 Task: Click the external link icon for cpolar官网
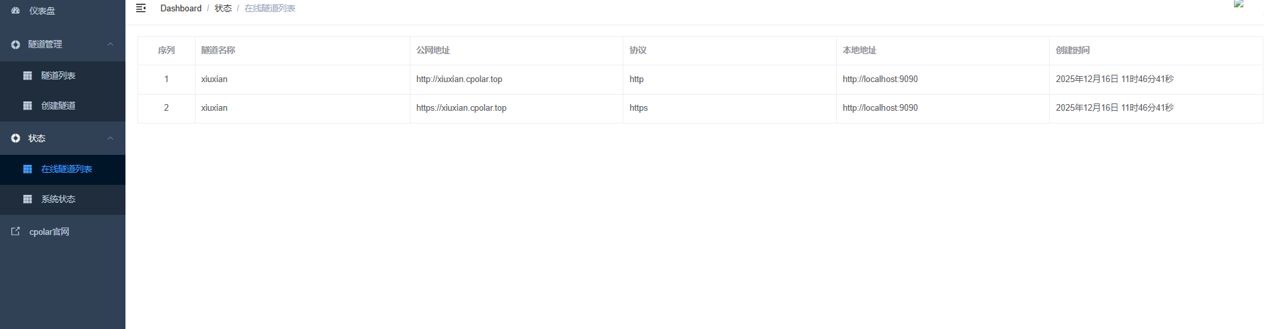tap(15, 232)
